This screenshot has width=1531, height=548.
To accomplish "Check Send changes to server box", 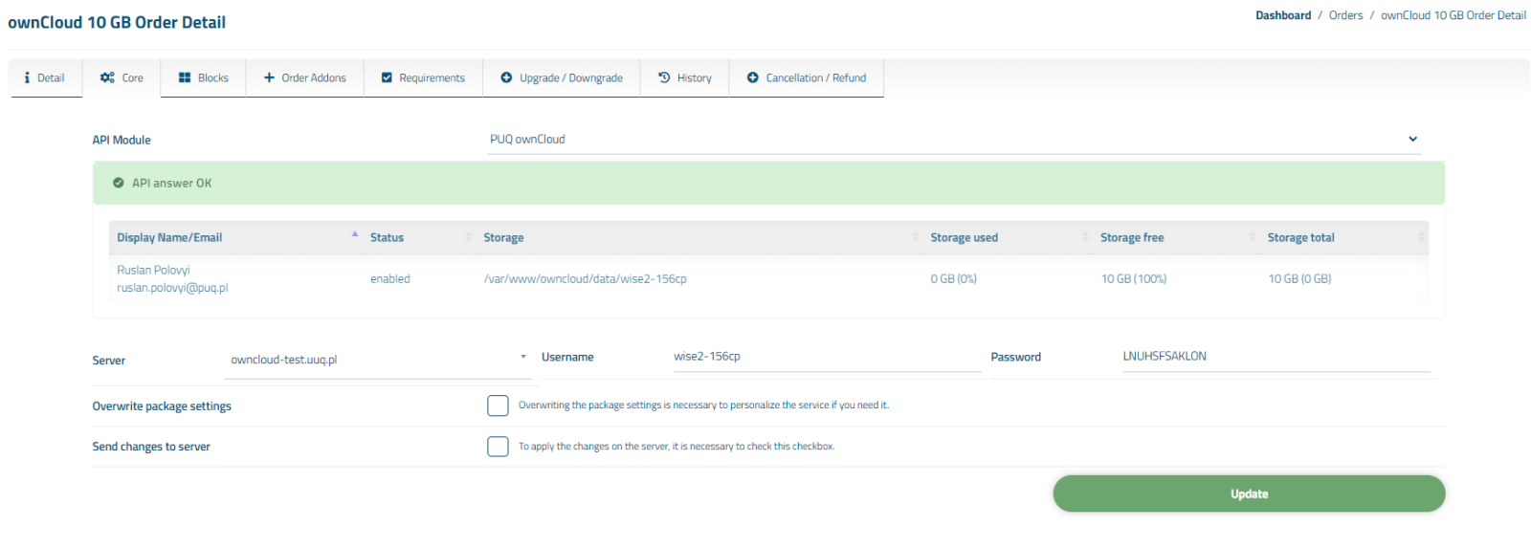I will pos(498,447).
